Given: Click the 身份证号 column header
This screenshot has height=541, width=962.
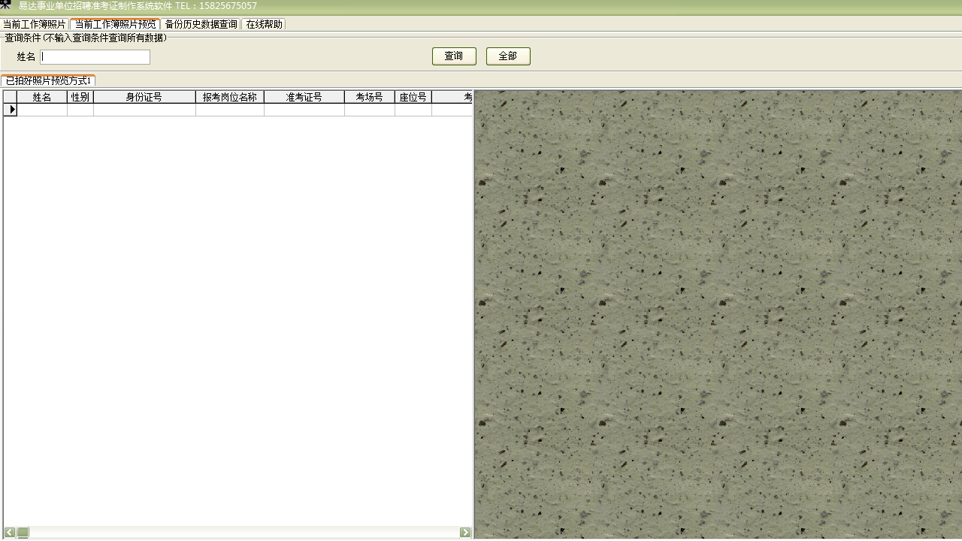Looking at the screenshot, I should 144,97.
